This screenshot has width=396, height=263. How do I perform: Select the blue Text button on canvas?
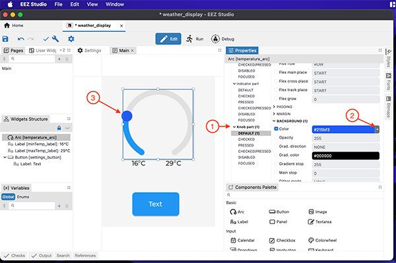coord(156,204)
